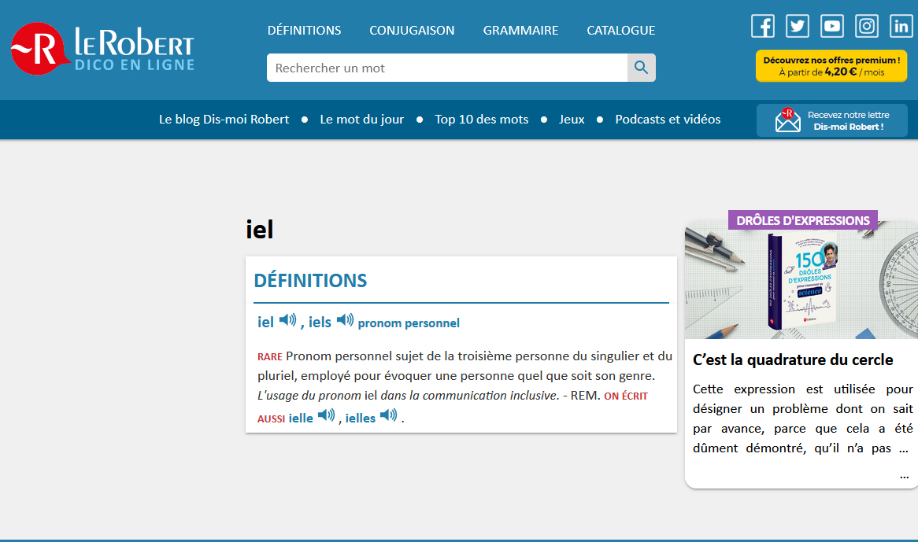Open the 150 drôles d'expressions book image
Screen dimensions: 918x542
(x=801, y=281)
